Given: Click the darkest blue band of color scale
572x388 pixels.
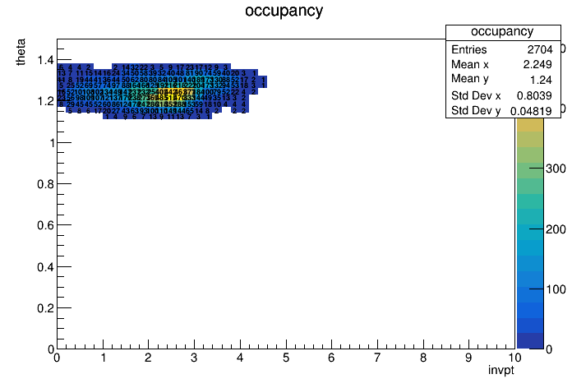Looking at the screenshot, I should (x=530, y=341).
